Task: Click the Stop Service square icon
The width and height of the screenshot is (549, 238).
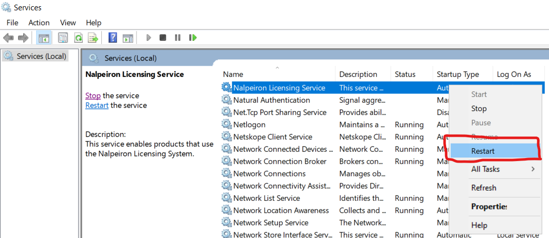Action: [163, 38]
